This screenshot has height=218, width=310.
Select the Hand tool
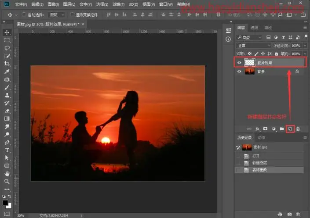[7, 174]
